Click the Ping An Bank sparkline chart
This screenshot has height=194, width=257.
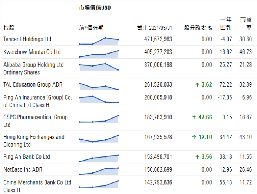99,159
